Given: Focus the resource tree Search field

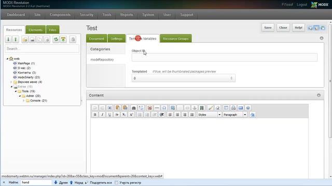Looking at the screenshot, I should coord(42,49).
